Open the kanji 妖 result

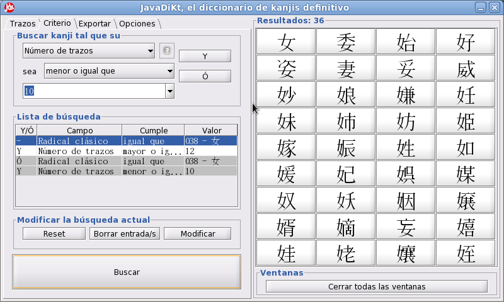coord(346,200)
